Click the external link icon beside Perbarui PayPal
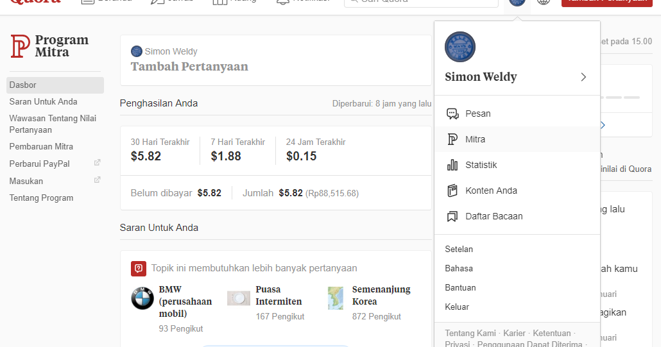 point(97,162)
